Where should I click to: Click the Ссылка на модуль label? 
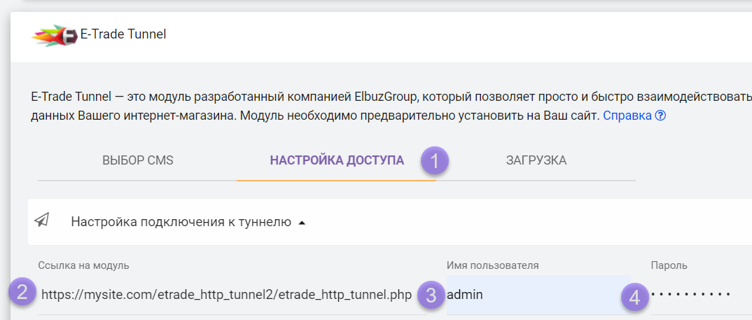coord(83,265)
